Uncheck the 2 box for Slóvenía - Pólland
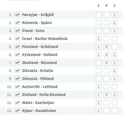 (114, 79)
